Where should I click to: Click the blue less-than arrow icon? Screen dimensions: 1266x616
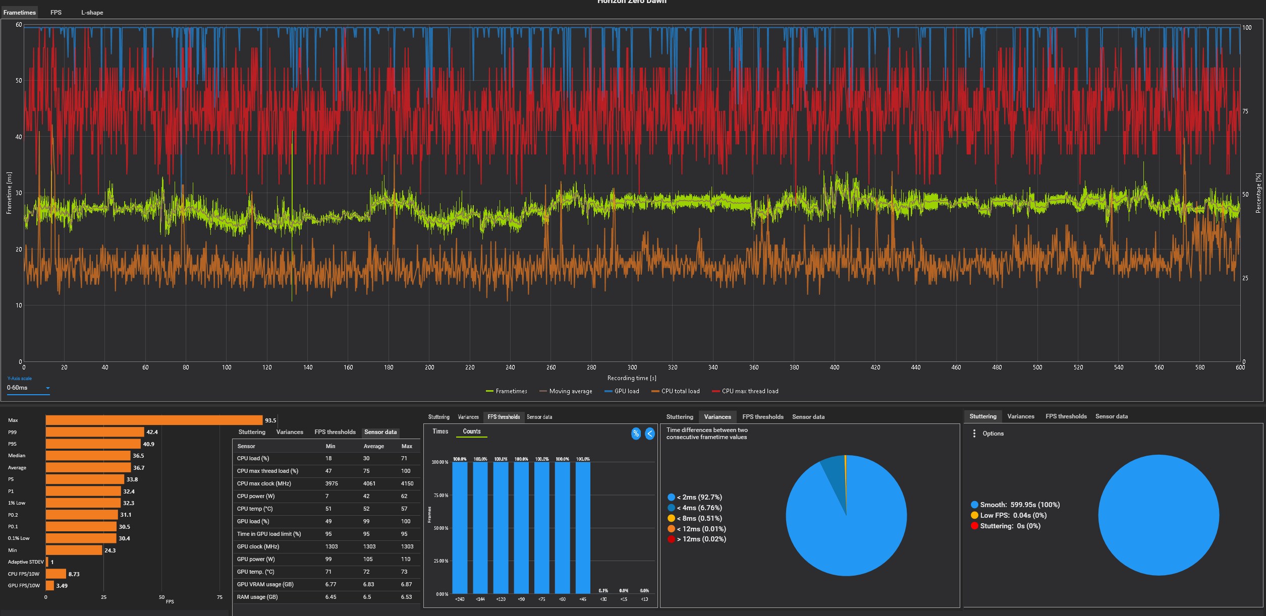(x=650, y=434)
